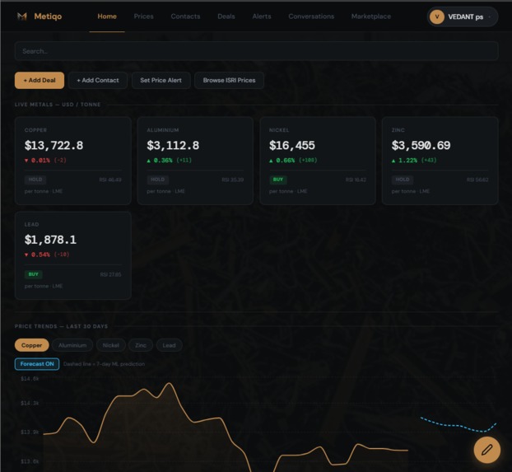Open the Nickel price card
The height and width of the screenshot is (472, 512).
tap(318, 161)
